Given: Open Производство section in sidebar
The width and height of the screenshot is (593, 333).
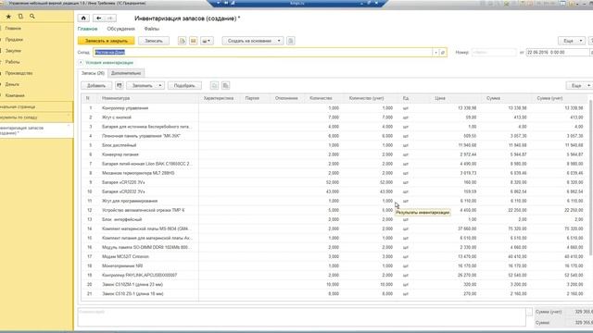Looking at the screenshot, I should point(19,73).
